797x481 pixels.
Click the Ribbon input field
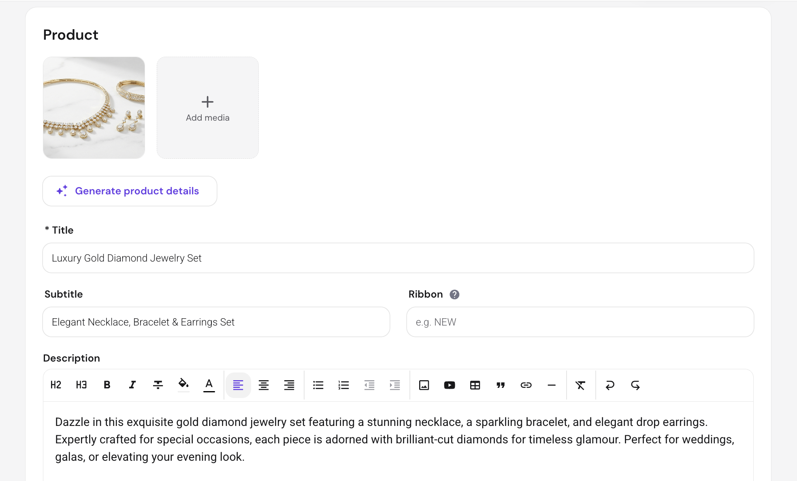point(580,322)
